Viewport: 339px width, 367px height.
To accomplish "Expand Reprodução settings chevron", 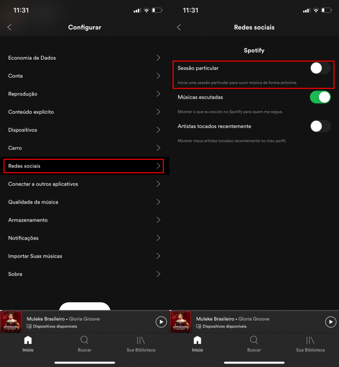I will coord(158,94).
